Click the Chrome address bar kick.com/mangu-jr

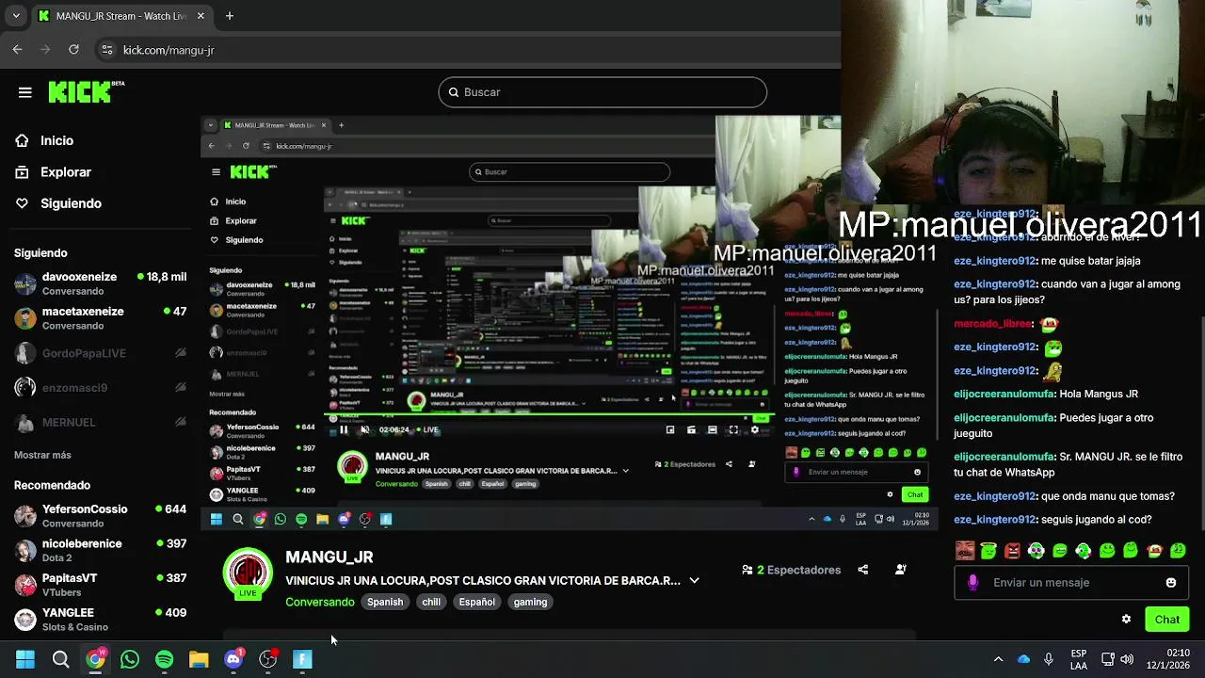(169, 50)
